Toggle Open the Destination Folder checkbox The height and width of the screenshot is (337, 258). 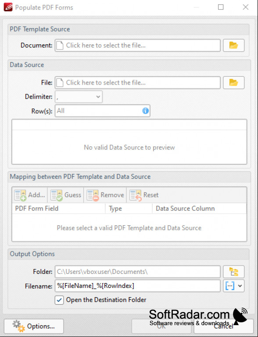(59, 300)
